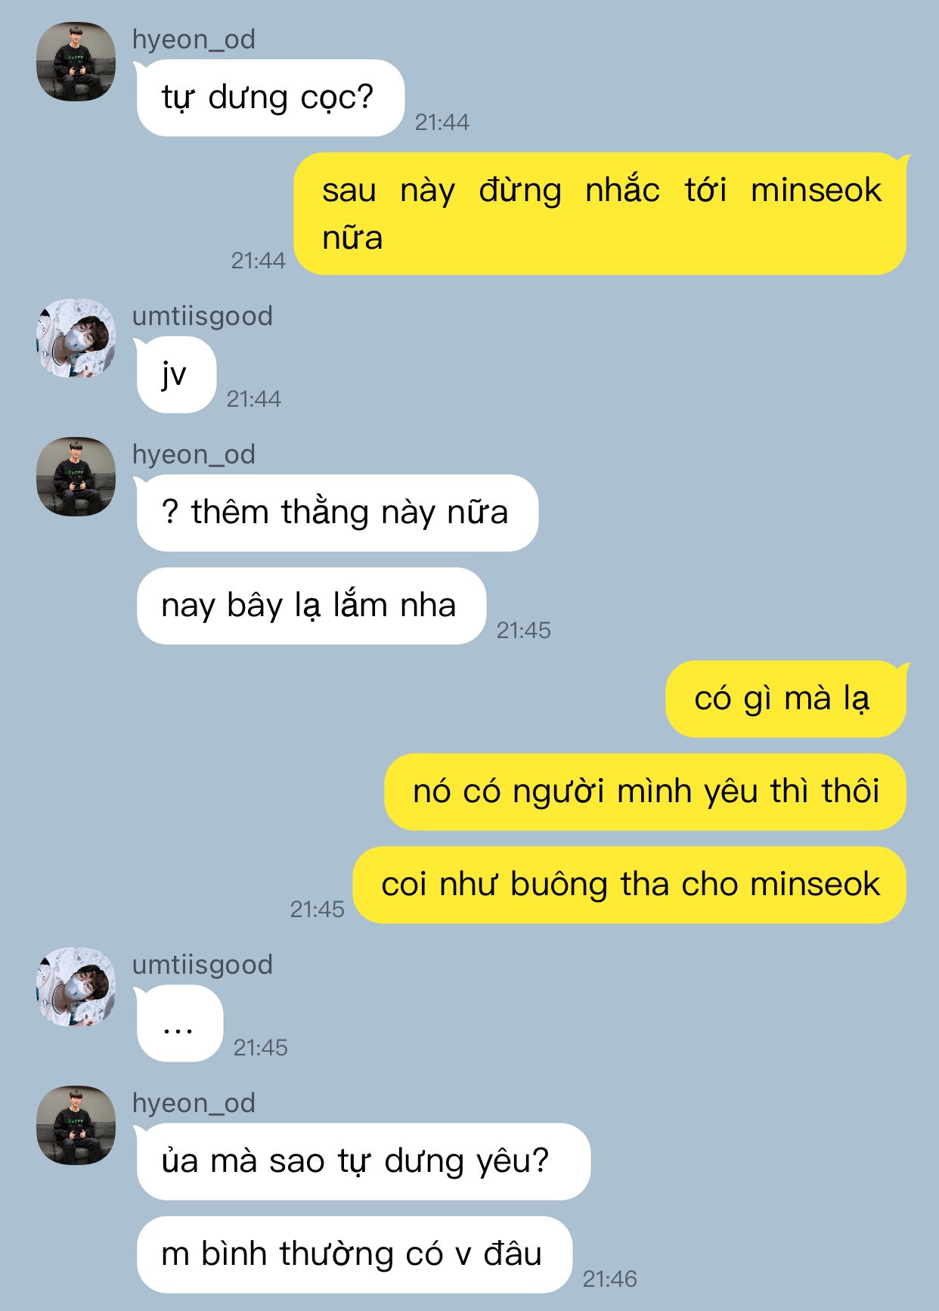Select the "m bình thường có v đâu" message
This screenshot has width=939, height=1311.
pos(354,1254)
